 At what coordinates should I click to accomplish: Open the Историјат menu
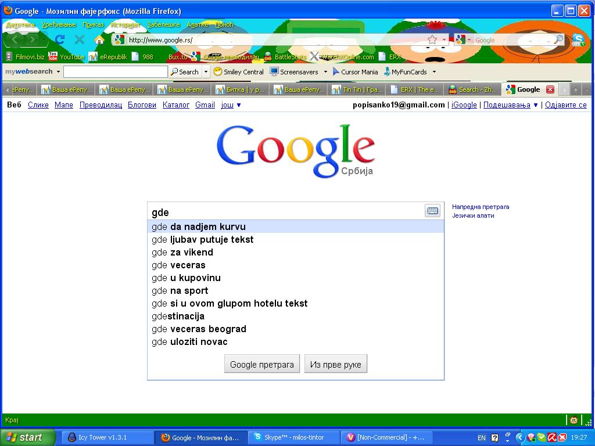(126, 24)
